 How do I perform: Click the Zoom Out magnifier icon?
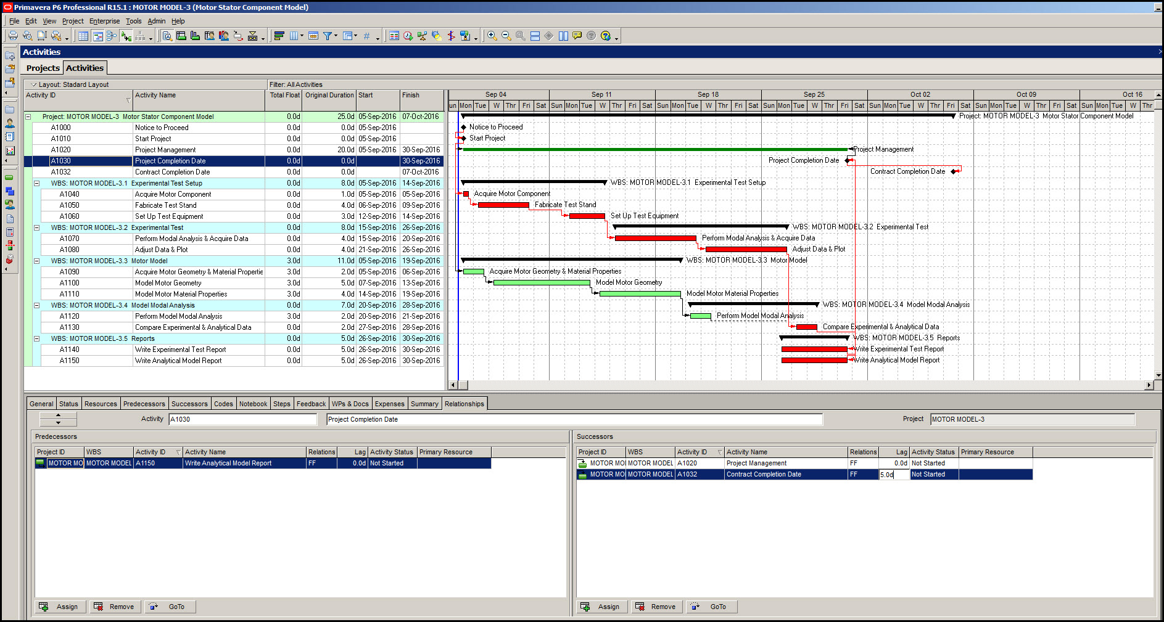pos(506,36)
